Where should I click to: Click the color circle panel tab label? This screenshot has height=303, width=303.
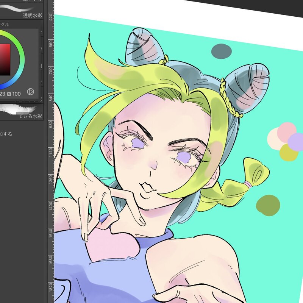click(4, 24)
